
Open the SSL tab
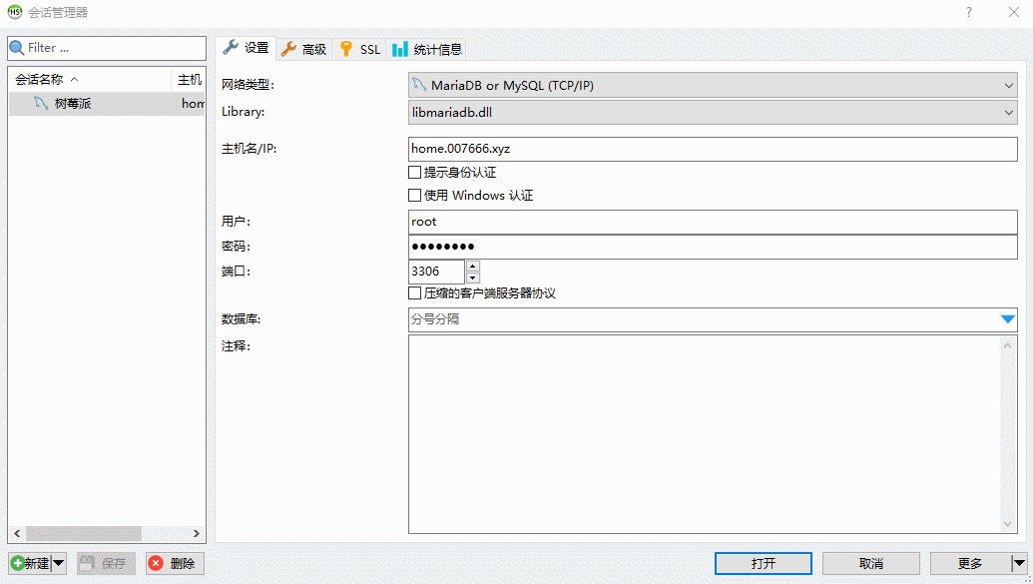(x=359, y=47)
